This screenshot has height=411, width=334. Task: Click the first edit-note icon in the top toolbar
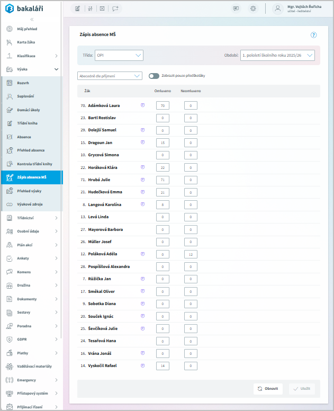(x=77, y=8)
